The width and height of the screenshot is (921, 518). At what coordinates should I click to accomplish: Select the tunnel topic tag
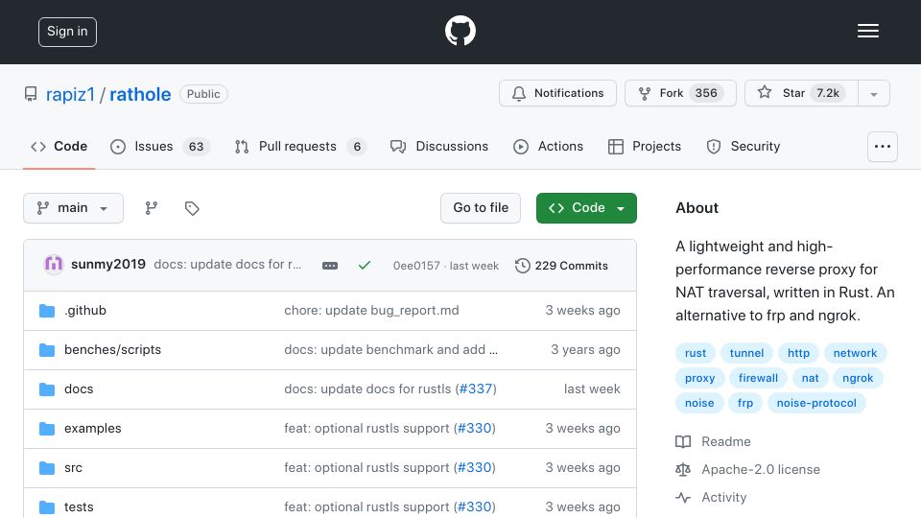coord(746,353)
